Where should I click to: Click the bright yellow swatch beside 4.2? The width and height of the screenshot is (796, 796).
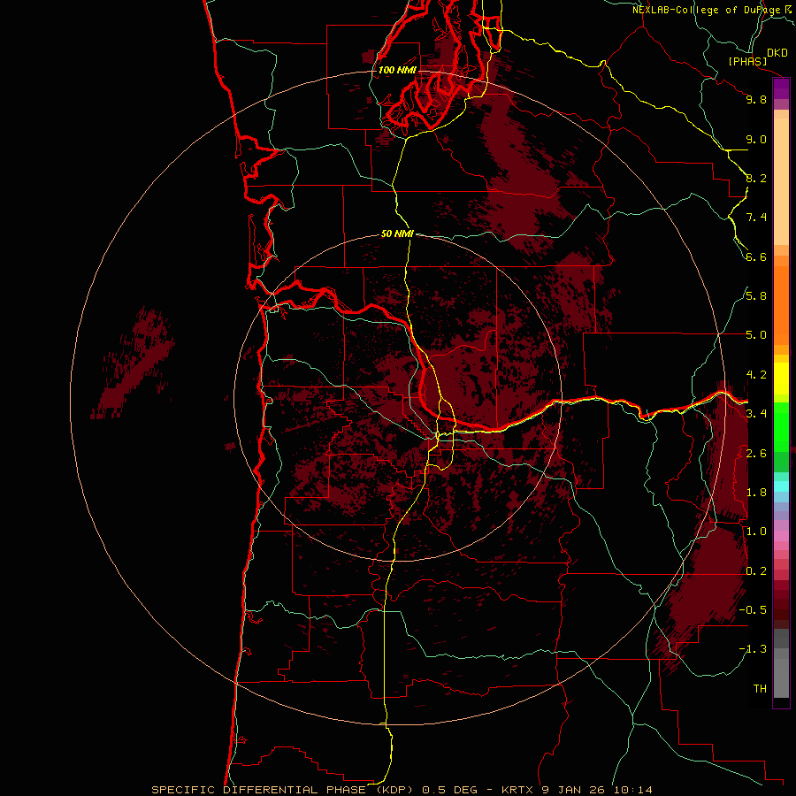point(781,379)
